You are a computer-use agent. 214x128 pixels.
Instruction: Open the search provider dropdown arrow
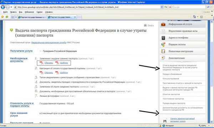click(211, 7)
